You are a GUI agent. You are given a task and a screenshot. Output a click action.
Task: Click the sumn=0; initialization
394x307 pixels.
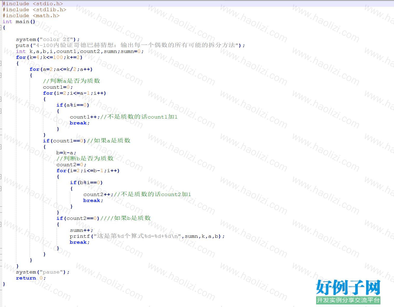132,51
